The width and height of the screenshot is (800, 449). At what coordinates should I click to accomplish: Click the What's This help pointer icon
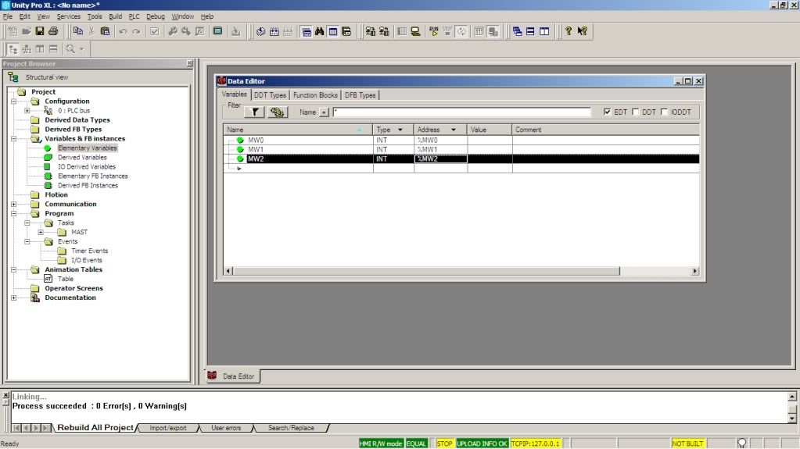tap(582, 31)
